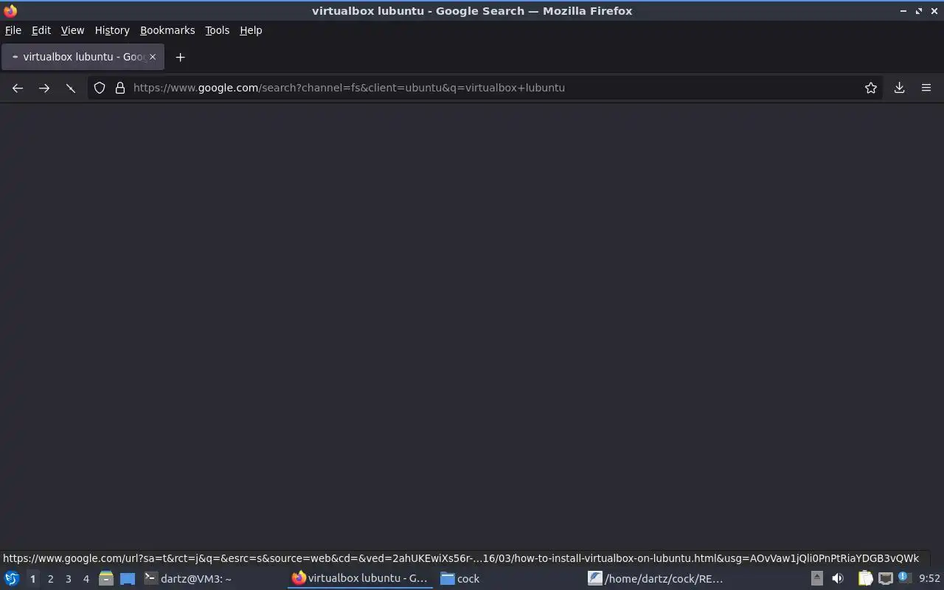The width and height of the screenshot is (944, 590).
Task: Go back one page
Action: tap(18, 88)
